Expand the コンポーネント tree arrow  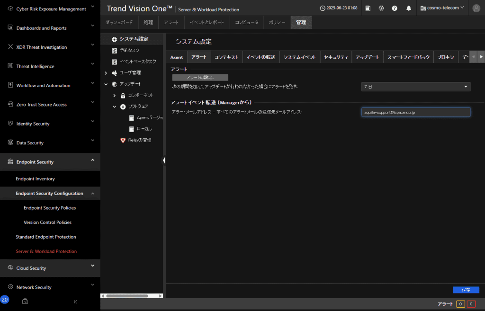[x=115, y=96]
